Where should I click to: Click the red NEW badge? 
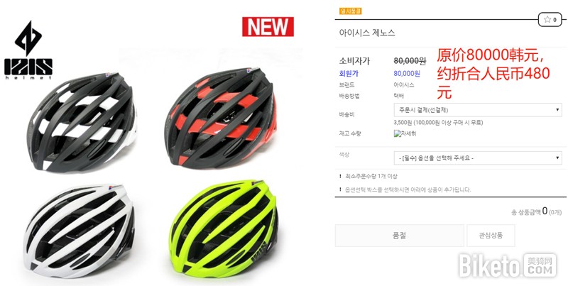(x=268, y=27)
